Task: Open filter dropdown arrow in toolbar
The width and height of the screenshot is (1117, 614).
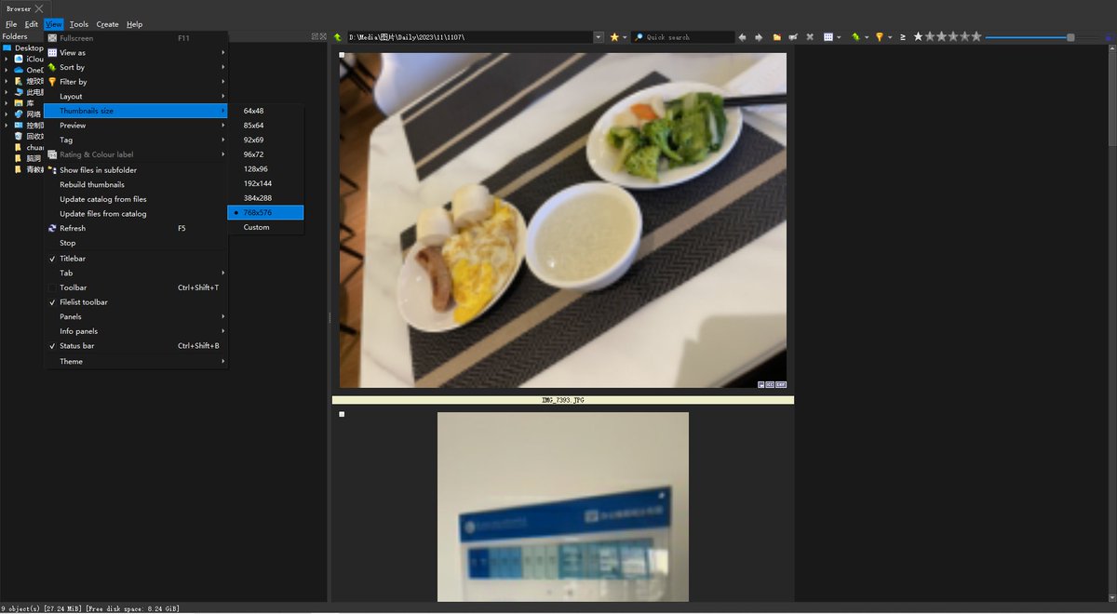Action: pos(890,37)
